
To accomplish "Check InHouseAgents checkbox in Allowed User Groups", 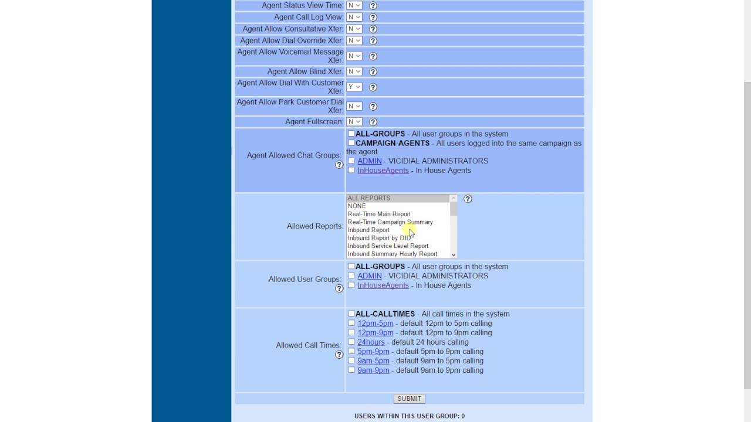I will tap(351, 285).
